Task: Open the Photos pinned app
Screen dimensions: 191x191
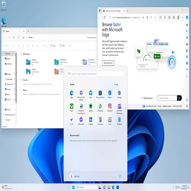Action: tap(110, 94)
